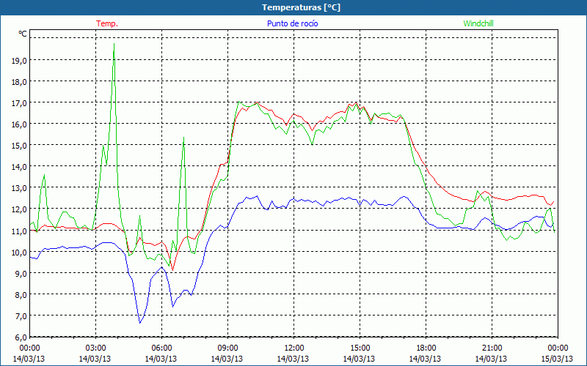
Task: Click the 11,0 y-axis value
Action: pyautogui.click(x=19, y=231)
